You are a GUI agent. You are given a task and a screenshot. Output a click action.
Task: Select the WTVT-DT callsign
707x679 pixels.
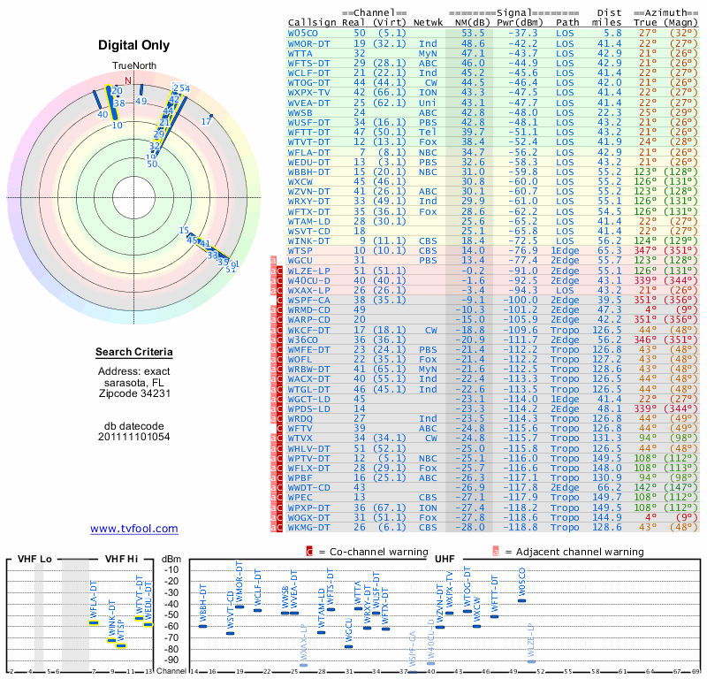(308, 141)
